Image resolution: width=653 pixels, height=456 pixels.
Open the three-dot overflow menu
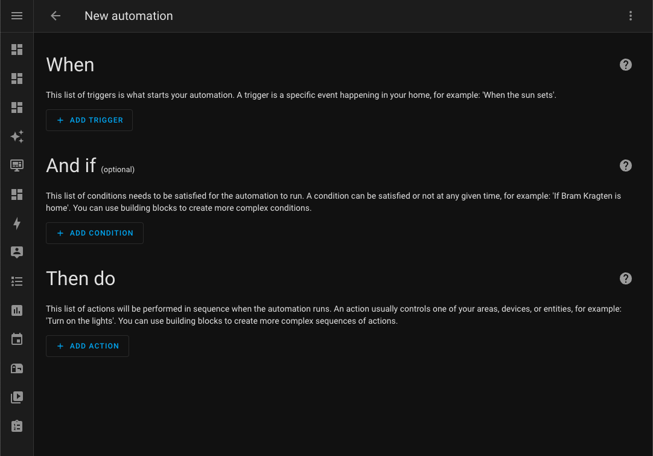631,16
